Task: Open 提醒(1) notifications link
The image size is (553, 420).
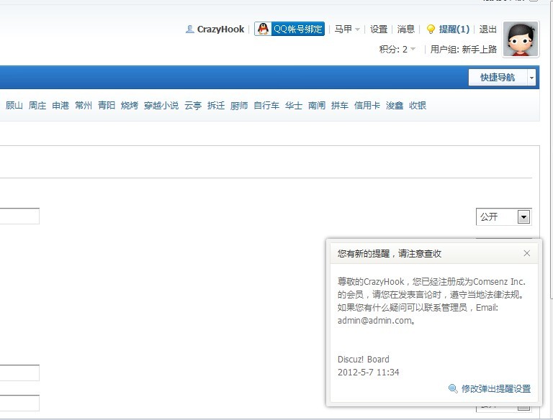Action: pyautogui.click(x=454, y=29)
